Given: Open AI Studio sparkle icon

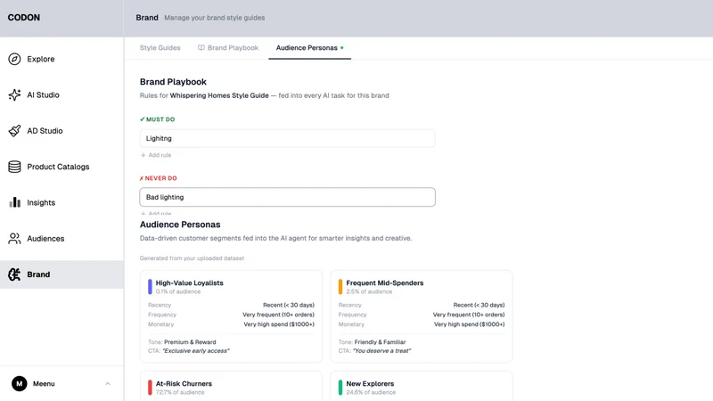Looking at the screenshot, I should point(14,94).
